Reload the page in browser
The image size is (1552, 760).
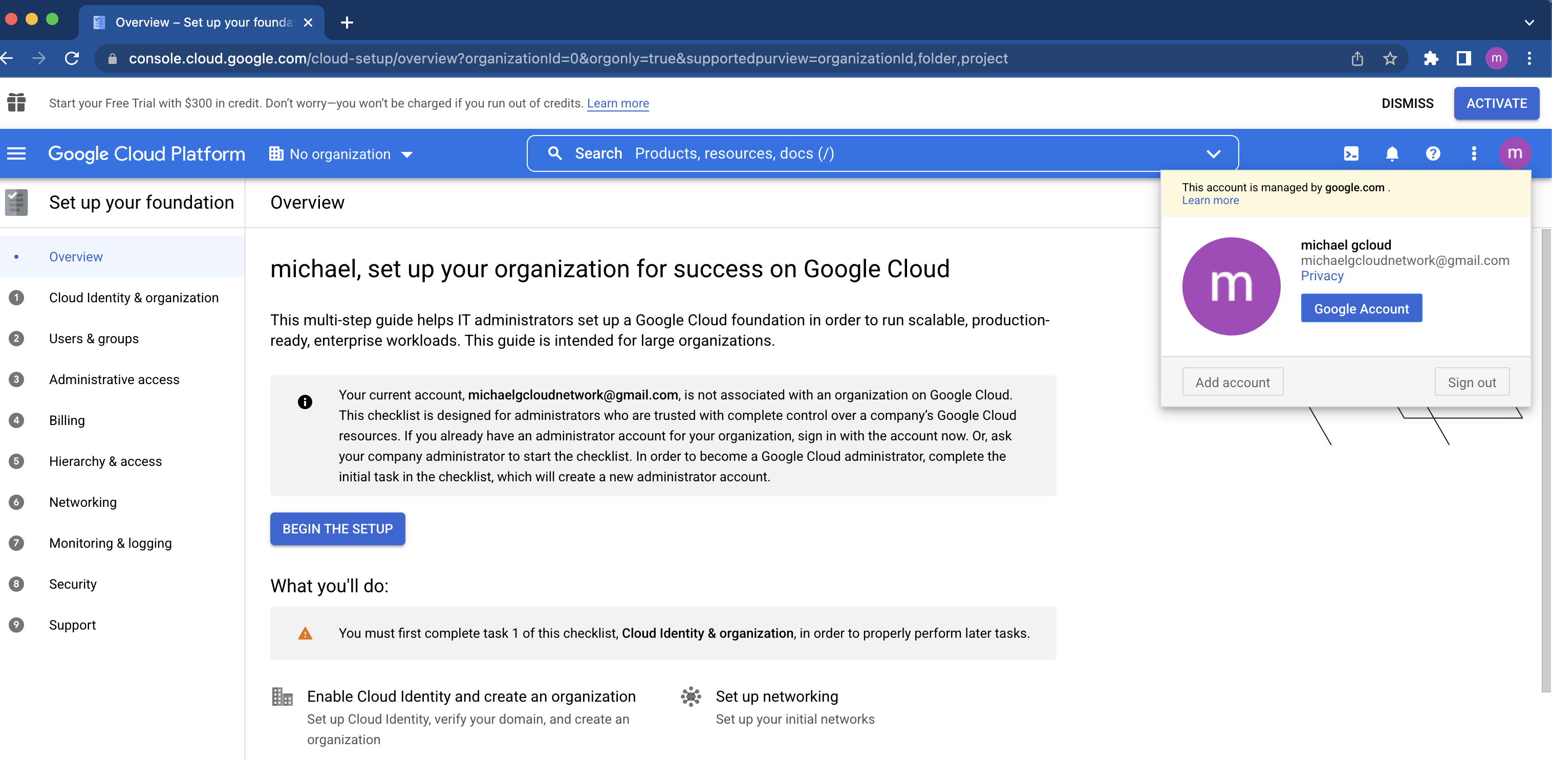[x=72, y=58]
